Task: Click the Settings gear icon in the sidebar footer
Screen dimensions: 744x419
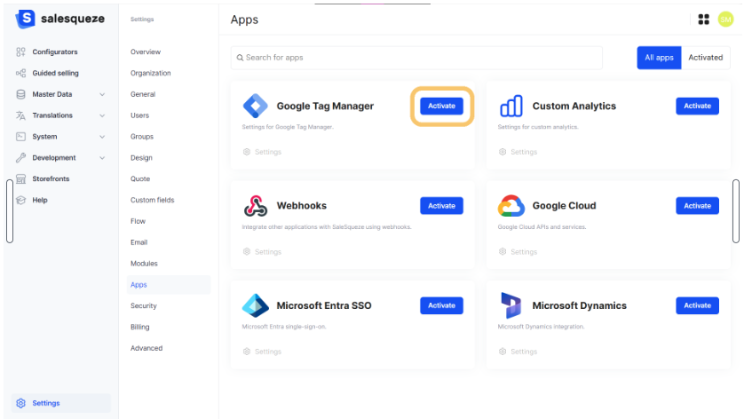Action: click(21, 403)
